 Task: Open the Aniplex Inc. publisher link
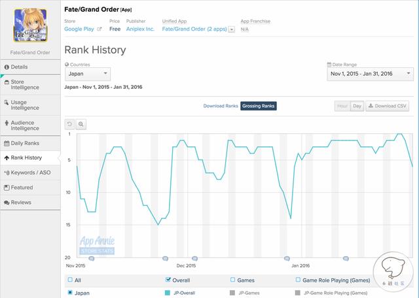pyautogui.click(x=139, y=29)
